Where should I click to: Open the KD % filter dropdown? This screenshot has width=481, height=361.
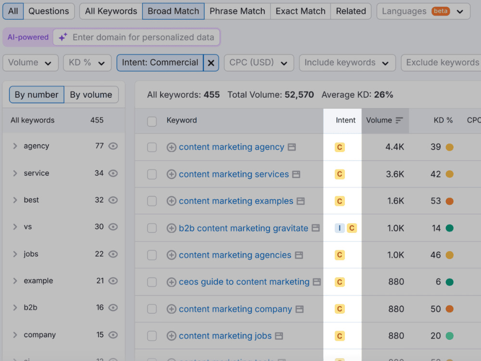click(87, 63)
